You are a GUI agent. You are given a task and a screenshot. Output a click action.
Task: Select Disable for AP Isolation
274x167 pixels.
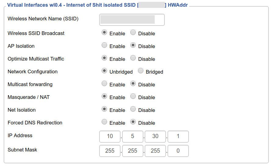(x=133, y=45)
